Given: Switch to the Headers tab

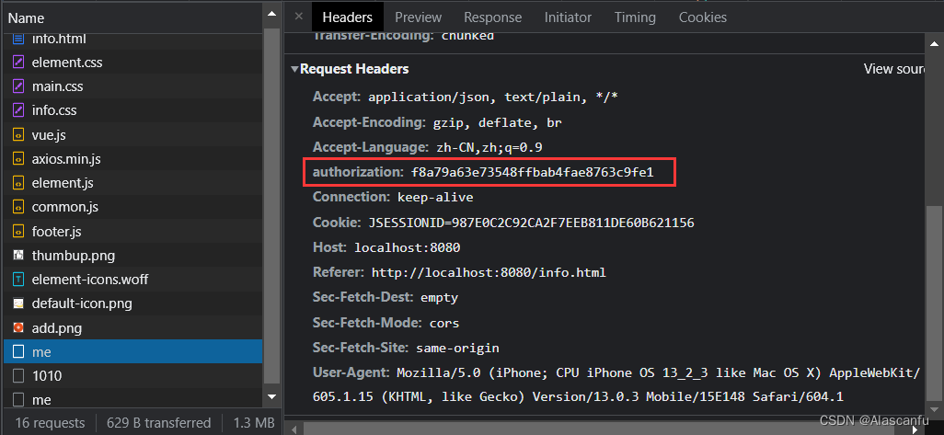Looking at the screenshot, I should click(348, 17).
